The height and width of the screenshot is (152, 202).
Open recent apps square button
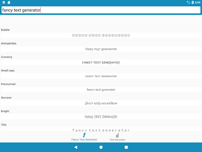126,147
